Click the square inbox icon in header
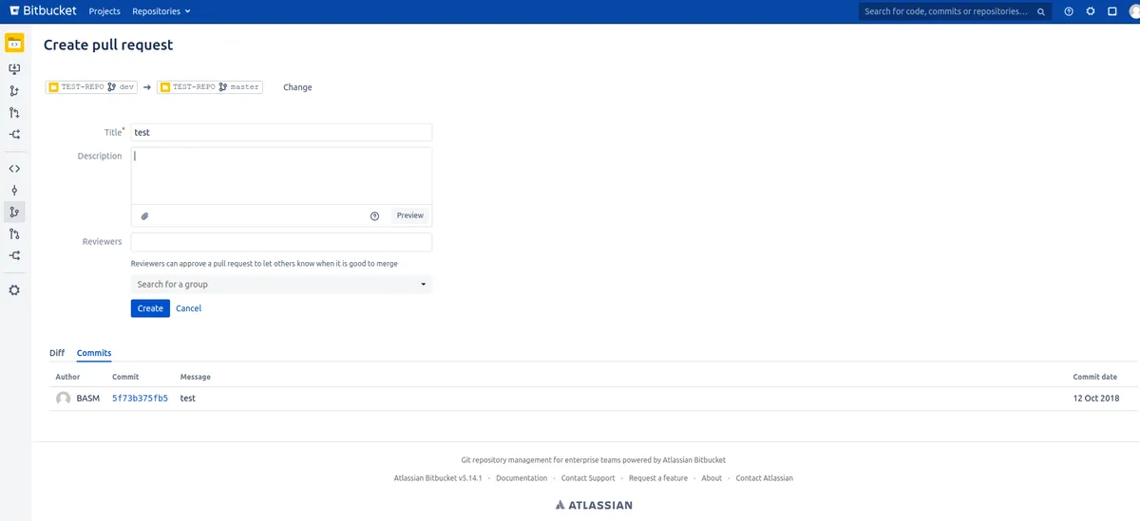This screenshot has width=1140, height=521. point(1112,11)
